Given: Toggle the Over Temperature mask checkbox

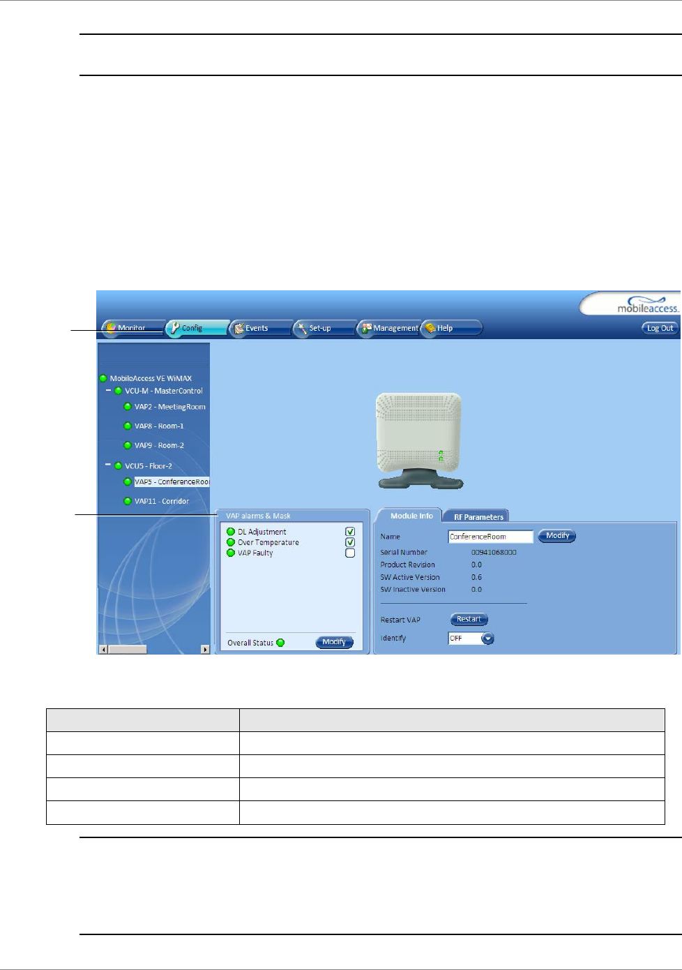Looking at the screenshot, I should [350, 542].
